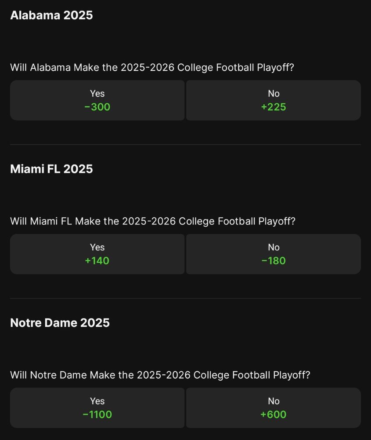This screenshot has height=440, width=371.
Task: Click the Notre Dame College Football Playoff question
Action: coord(160,375)
